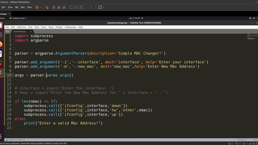Click the commented interface input on line 13
258x145 pixels.
[x=64, y=88]
